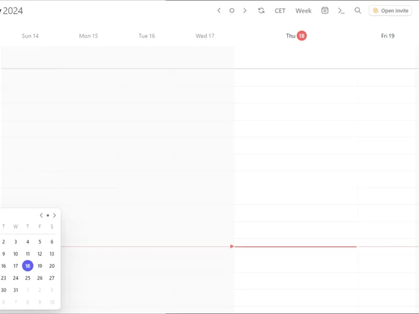Refresh the calendar with sync icon
Screen dimensions: 419x314
[x=261, y=10]
